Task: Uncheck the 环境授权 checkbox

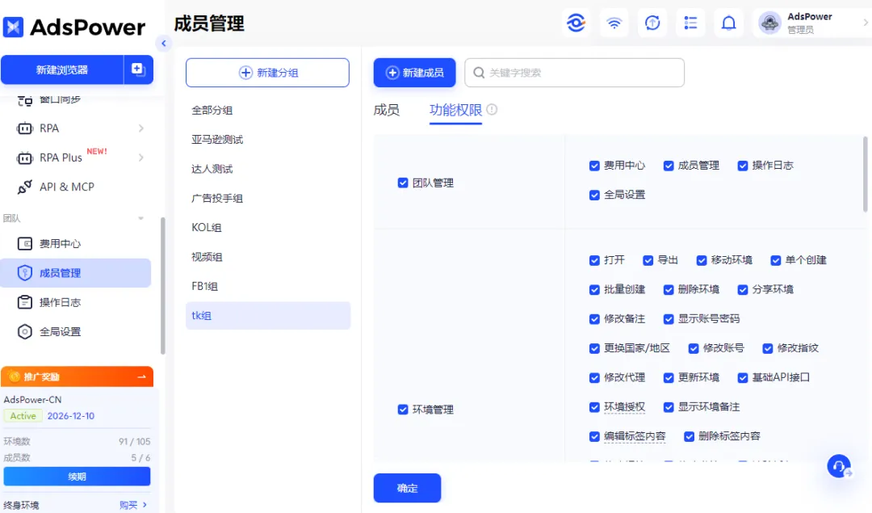Action: coord(594,407)
